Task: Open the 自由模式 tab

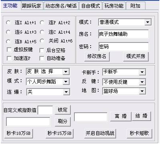Action: point(91,6)
